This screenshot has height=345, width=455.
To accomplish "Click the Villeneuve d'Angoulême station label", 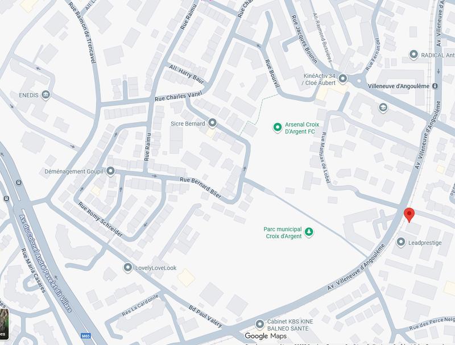I will [x=399, y=86].
